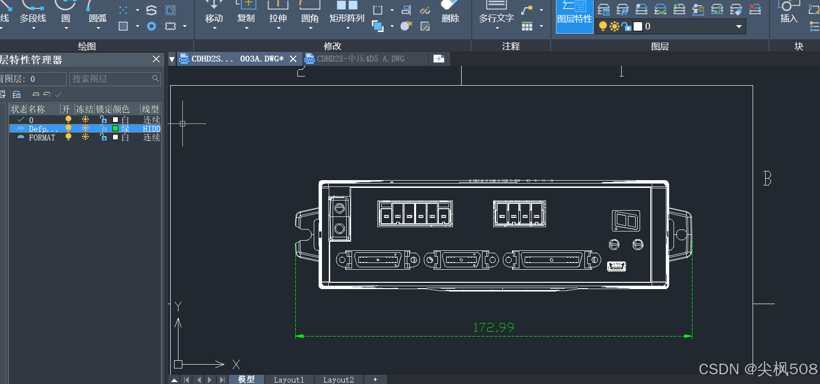Click the make-current layer icon with green check in ribbon

[x=660, y=9]
